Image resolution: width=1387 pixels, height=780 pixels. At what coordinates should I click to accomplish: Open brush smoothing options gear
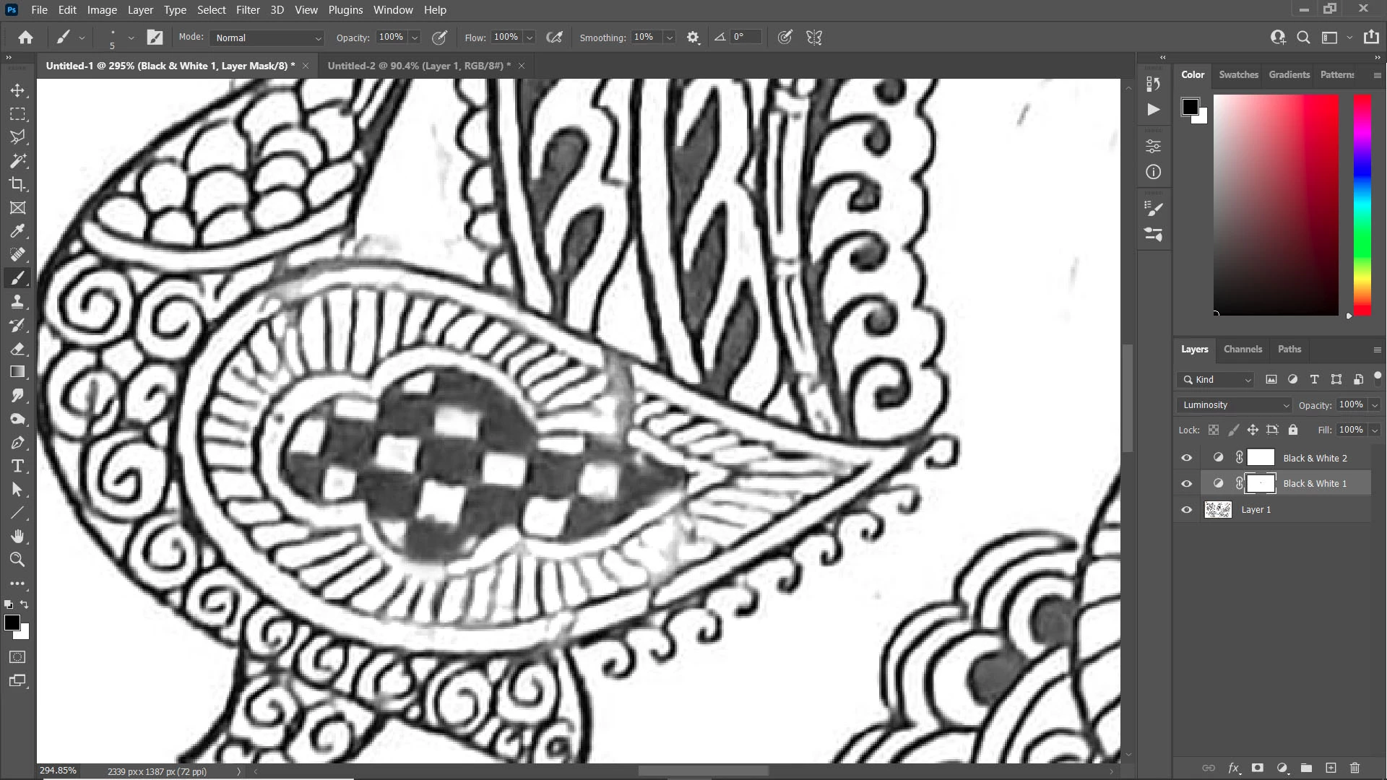pos(693,38)
